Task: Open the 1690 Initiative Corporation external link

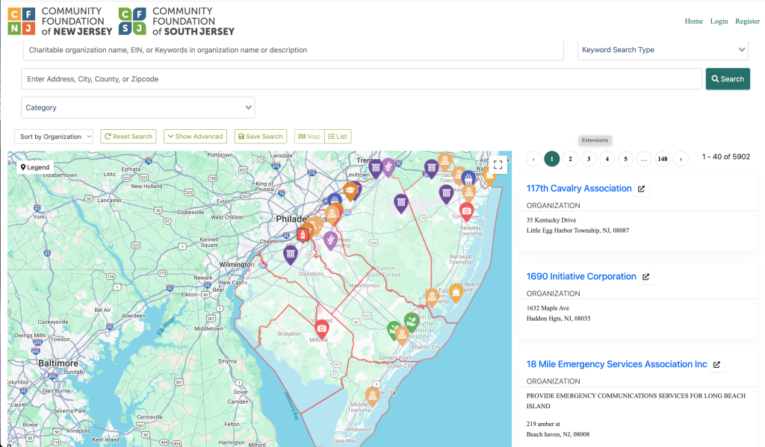Action: pos(645,276)
